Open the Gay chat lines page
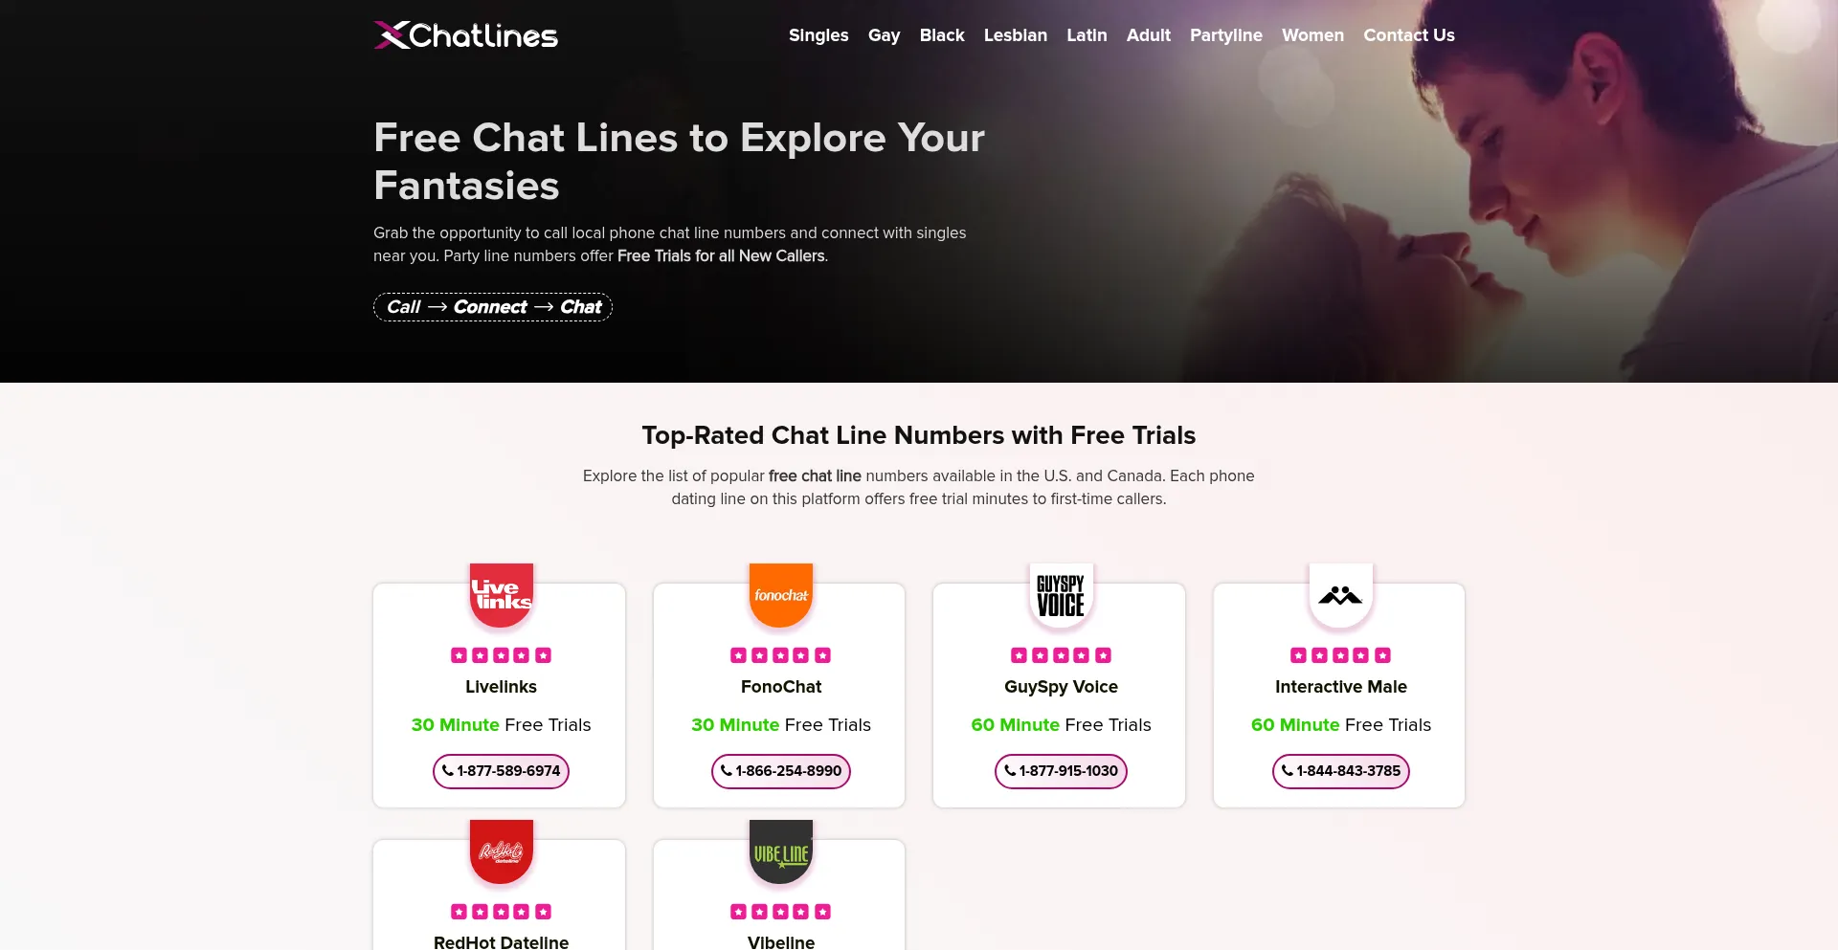Image resolution: width=1838 pixels, height=950 pixels. (884, 35)
